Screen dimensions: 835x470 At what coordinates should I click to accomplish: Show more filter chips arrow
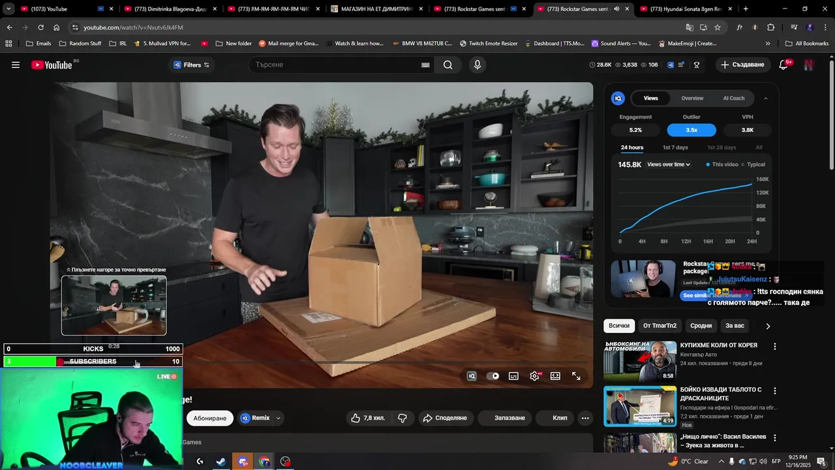click(768, 326)
